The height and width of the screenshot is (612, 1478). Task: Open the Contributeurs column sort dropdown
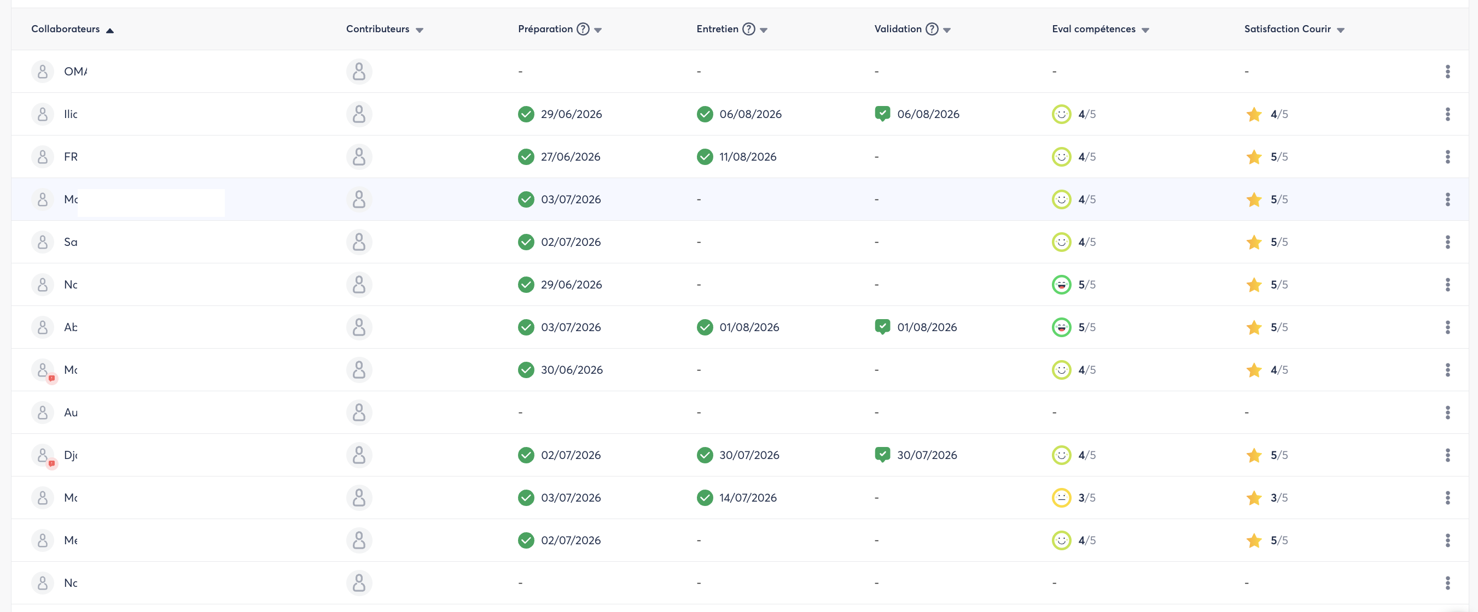420,31
